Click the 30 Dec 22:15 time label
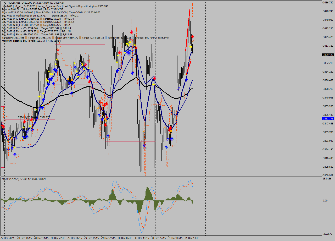 [158, 238]
